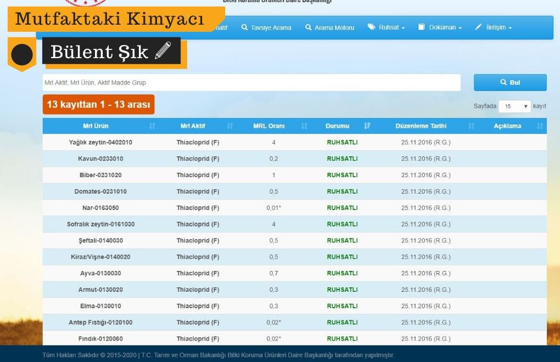Select the Biber-0231020 cell
The width and height of the screenshot is (560, 362).
point(100,175)
